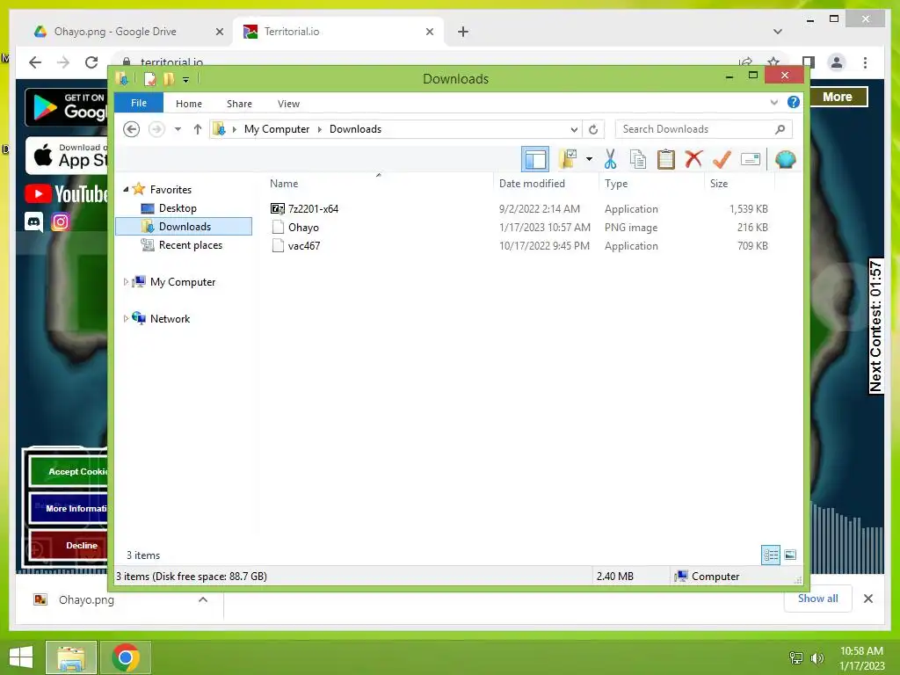Select the Ohayo PNG file
The height and width of the screenshot is (675, 900).
pos(303,228)
